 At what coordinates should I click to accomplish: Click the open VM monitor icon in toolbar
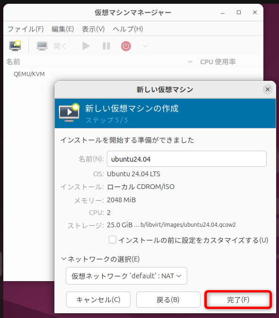tap(42, 46)
